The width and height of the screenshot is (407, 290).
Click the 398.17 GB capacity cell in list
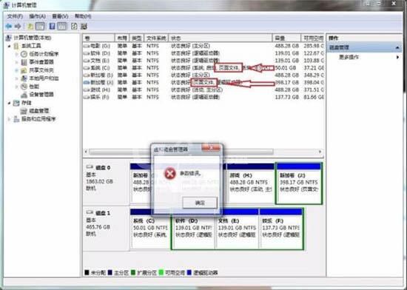tap(286, 82)
